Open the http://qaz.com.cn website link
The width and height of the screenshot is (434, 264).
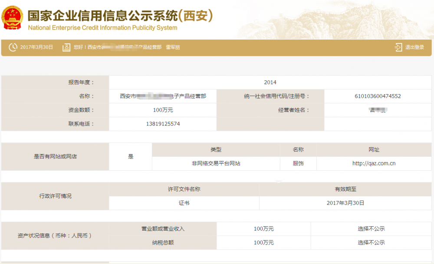(374, 164)
